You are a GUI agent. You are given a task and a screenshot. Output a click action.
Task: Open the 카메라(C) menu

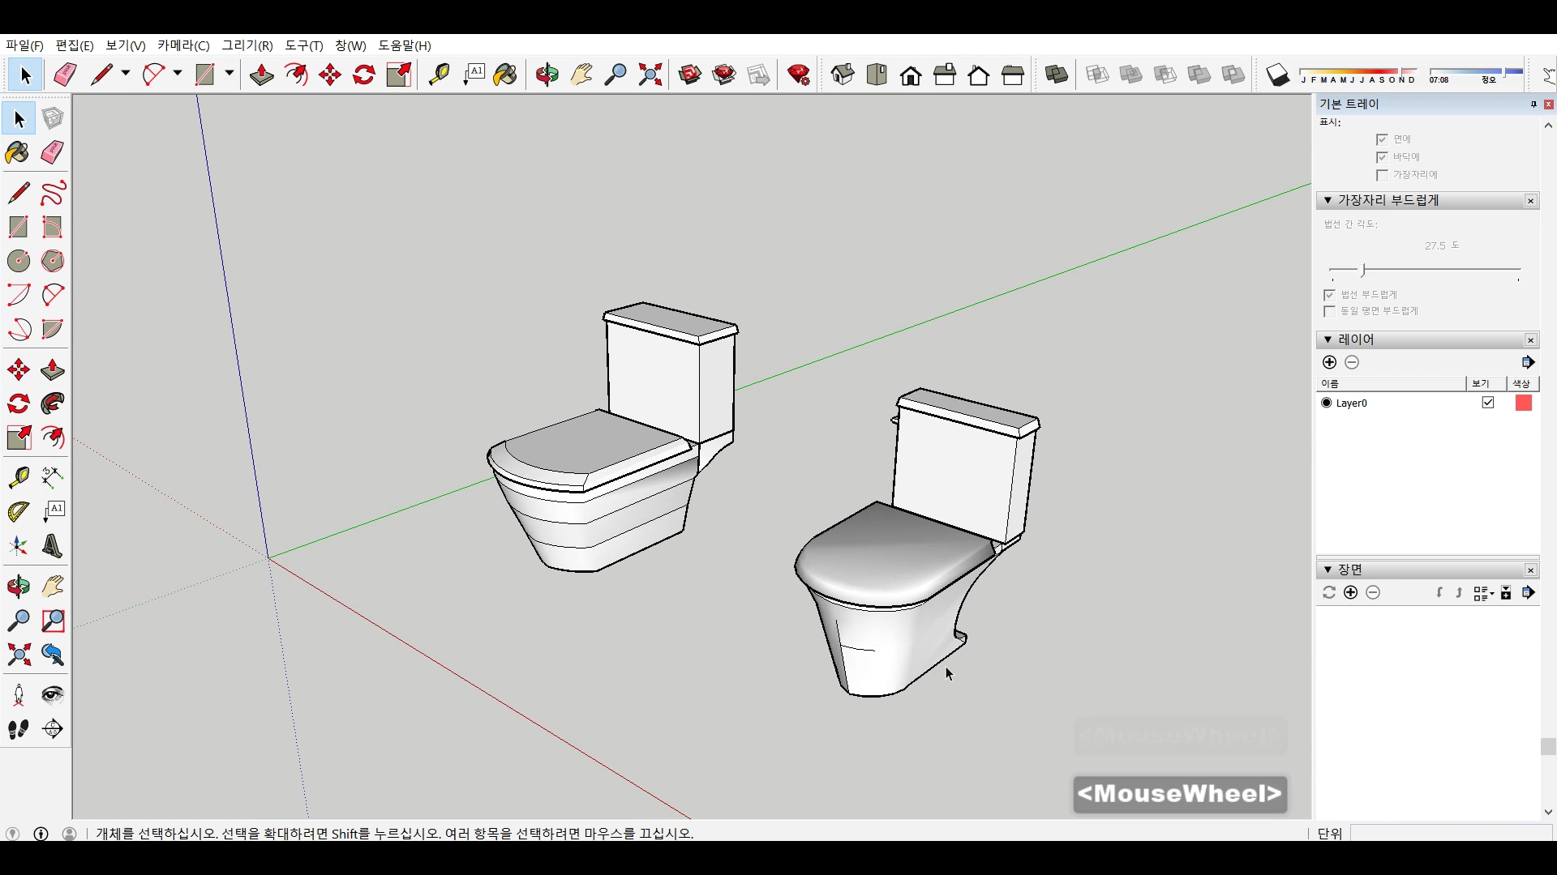tap(183, 45)
